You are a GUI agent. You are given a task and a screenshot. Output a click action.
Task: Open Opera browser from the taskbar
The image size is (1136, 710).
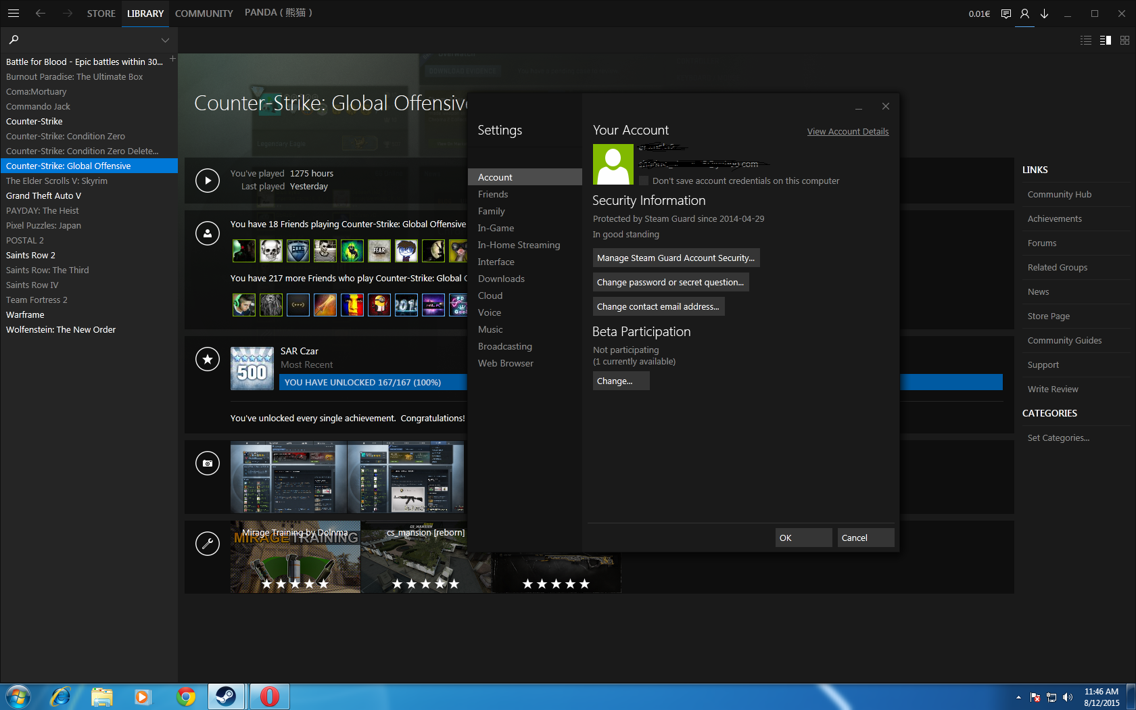pos(269,696)
